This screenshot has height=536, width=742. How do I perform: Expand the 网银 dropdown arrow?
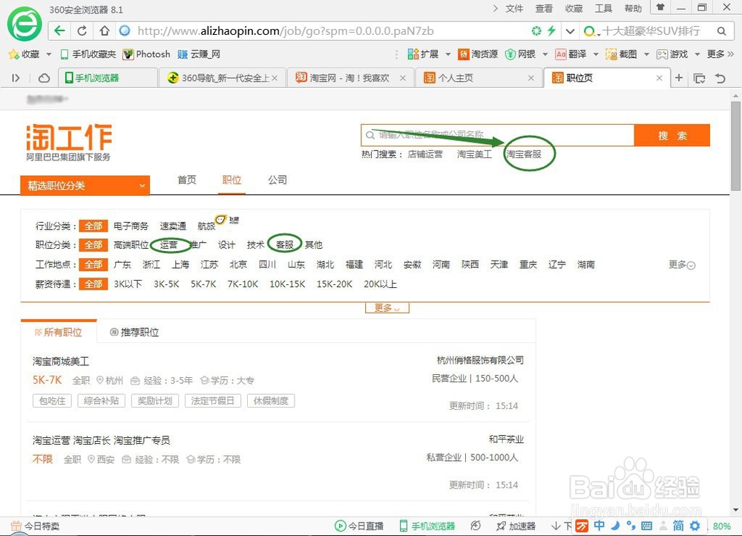(545, 54)
